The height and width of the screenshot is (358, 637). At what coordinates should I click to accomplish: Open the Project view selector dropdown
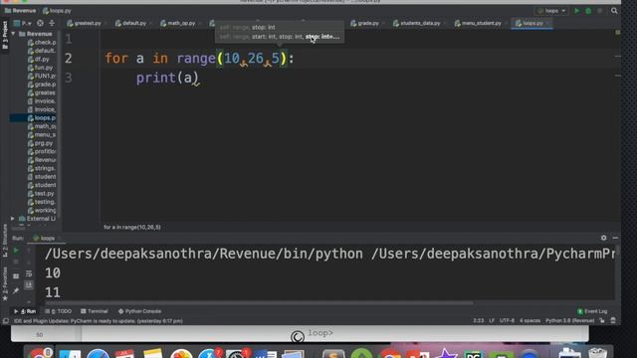pos(23,23)
